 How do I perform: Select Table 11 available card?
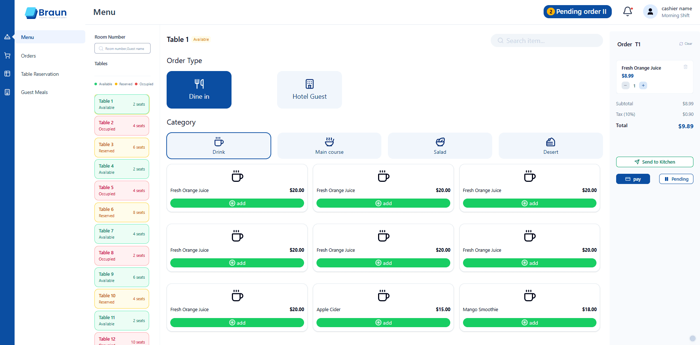click(122, 321)
